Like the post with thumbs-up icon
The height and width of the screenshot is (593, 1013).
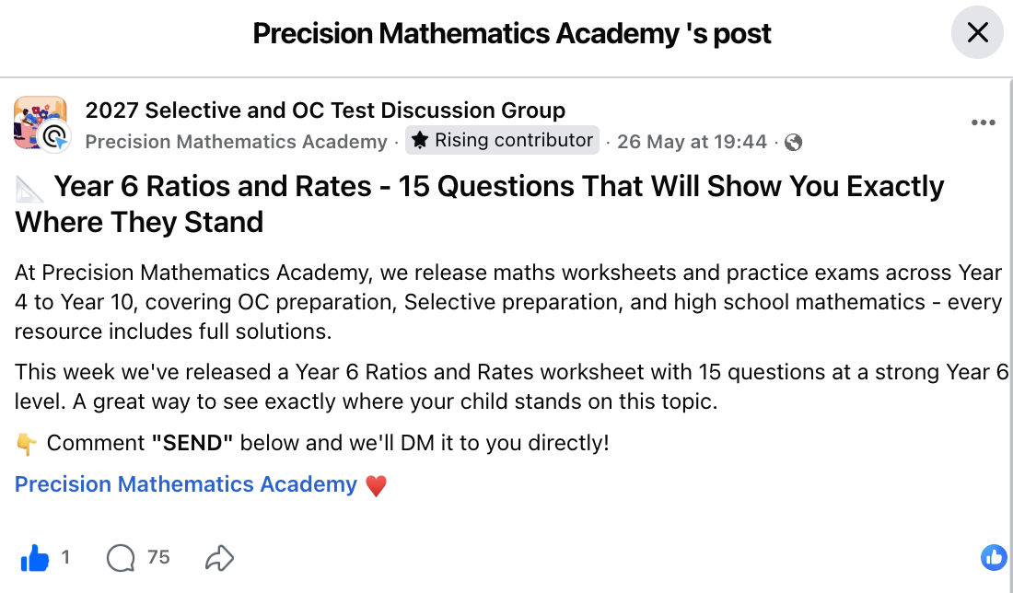[x=35, y=557]
